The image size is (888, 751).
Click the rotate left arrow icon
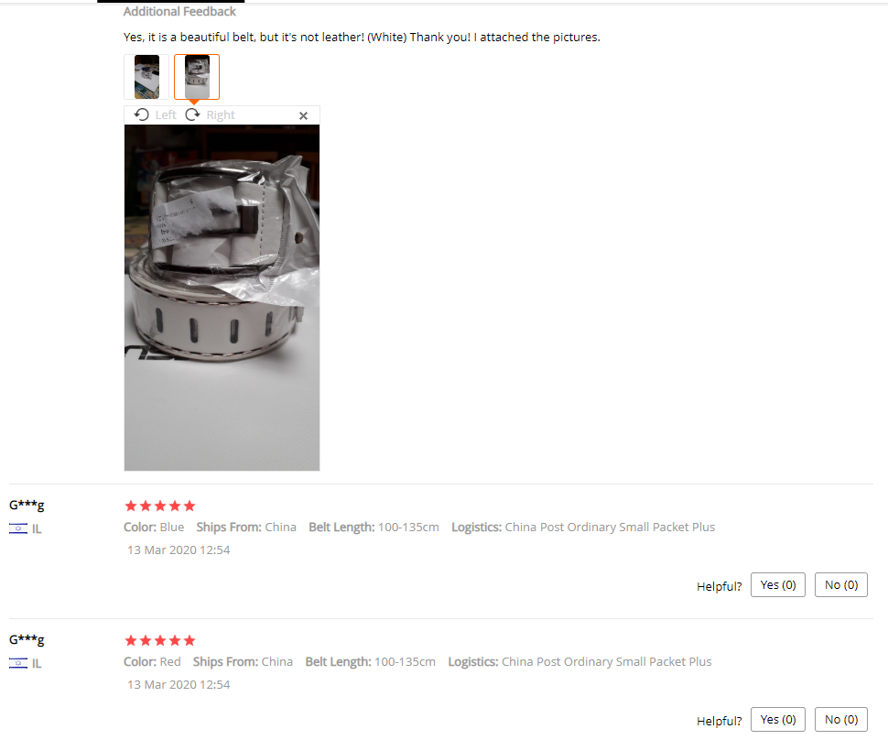click(x=142, y=114)
